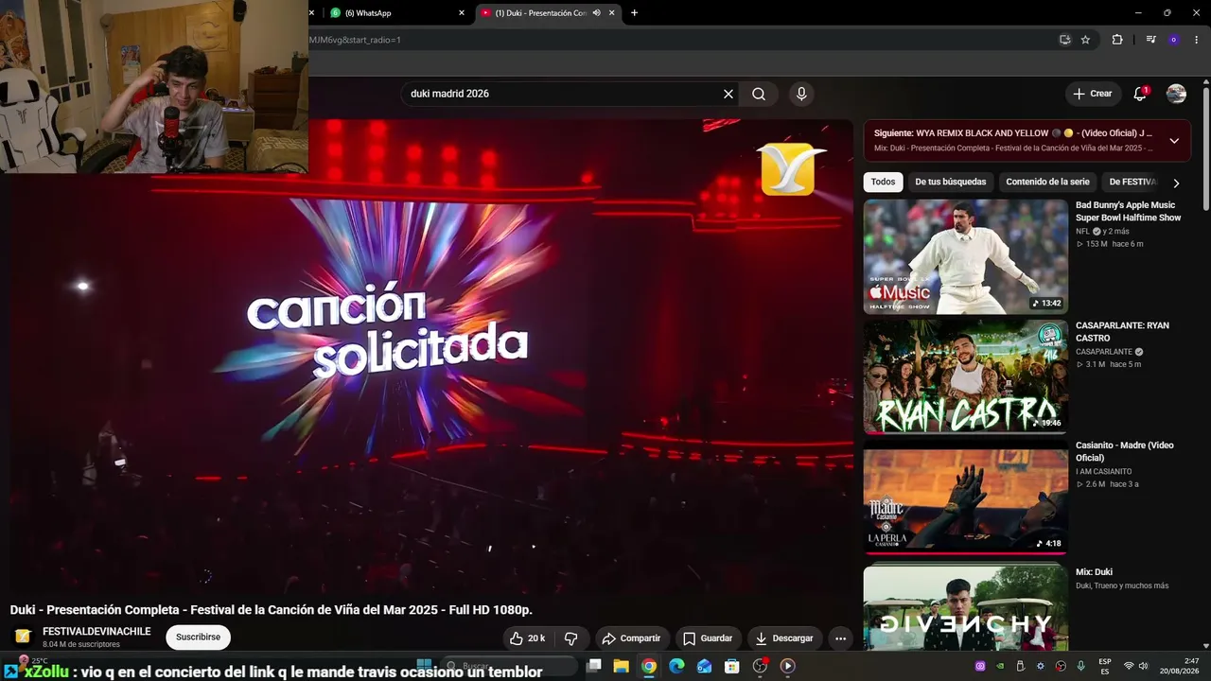The width and height of the screenshot is (1211, 681).
Task: Click the NFL channel name under Bad Bunny
Action: pyautogui.click(x=1082, y=232)
